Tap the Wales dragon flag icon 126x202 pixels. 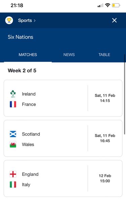click(x=13, y=144)
